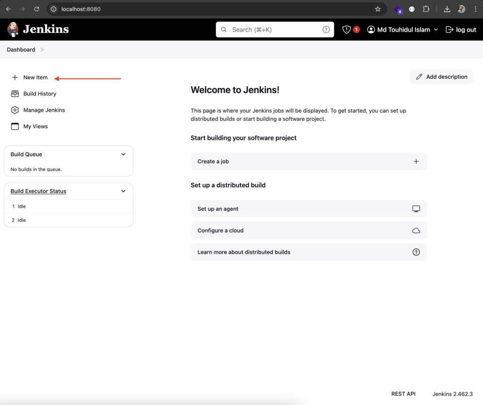This screenshot has width=483, height=405.
Task: Reload the page with the refresh icon
Action: (37, 9)
